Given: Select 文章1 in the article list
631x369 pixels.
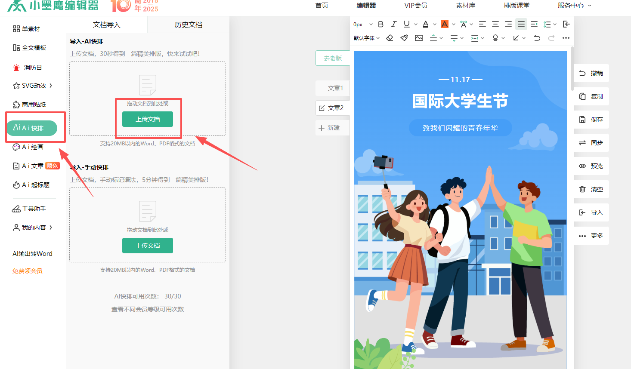Looking at the screenshot, I should click(x=335, y=88).
